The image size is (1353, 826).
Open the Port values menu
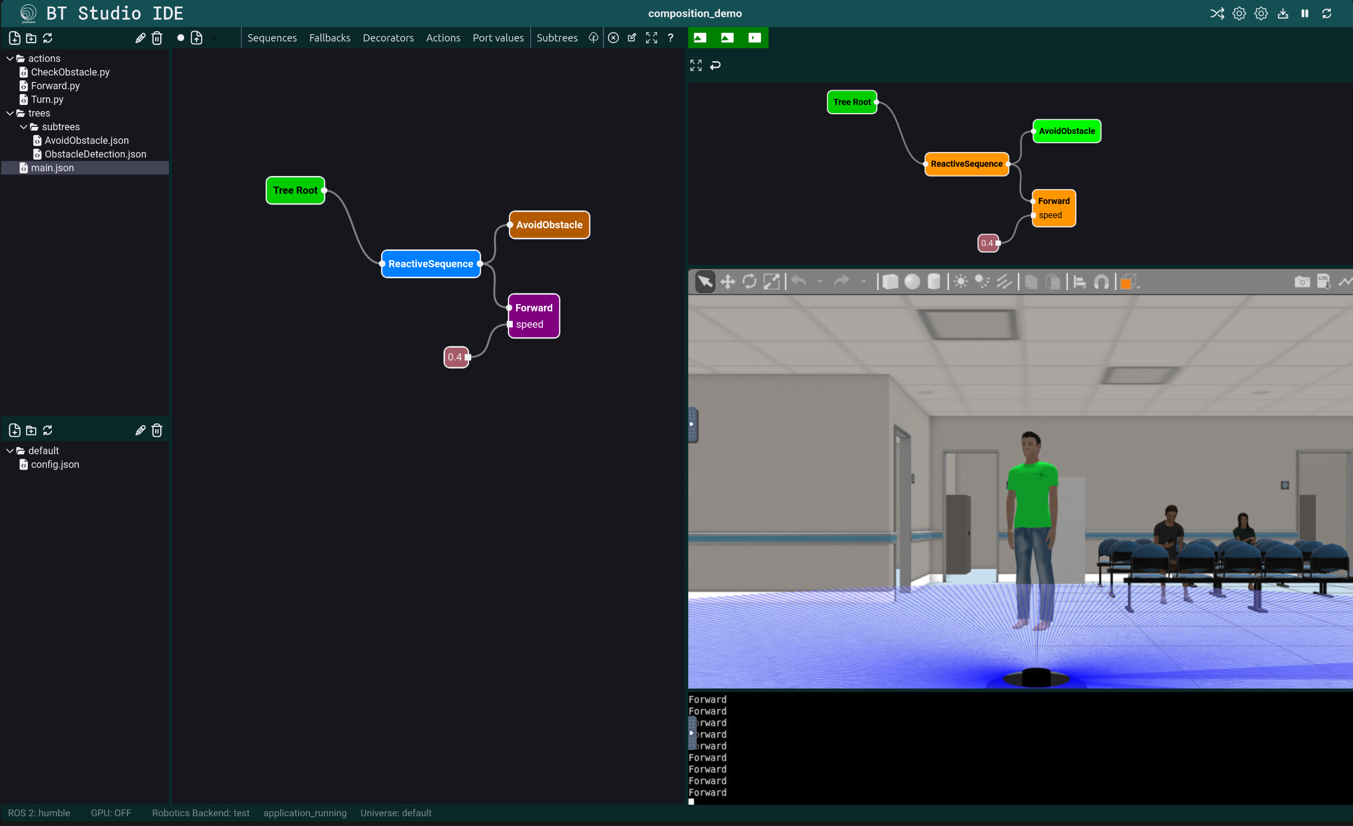point(498,38)
